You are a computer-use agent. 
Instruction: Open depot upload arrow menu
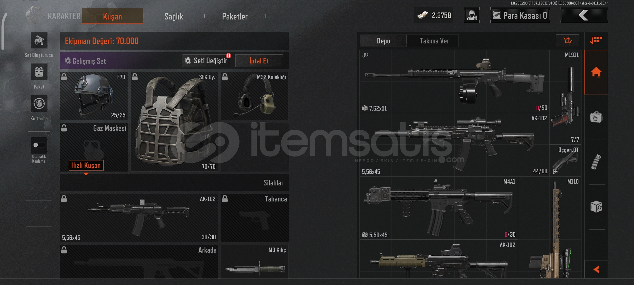(567, 41)
